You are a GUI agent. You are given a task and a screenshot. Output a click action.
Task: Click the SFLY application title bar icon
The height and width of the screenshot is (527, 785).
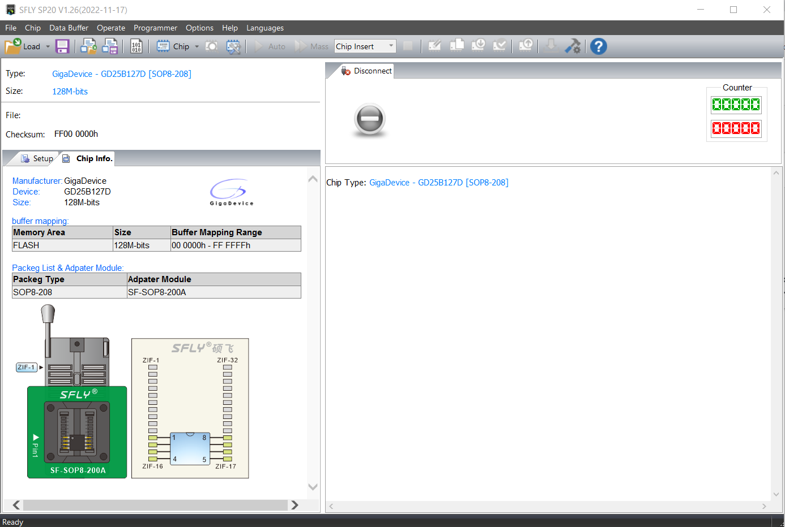point(10,10)
